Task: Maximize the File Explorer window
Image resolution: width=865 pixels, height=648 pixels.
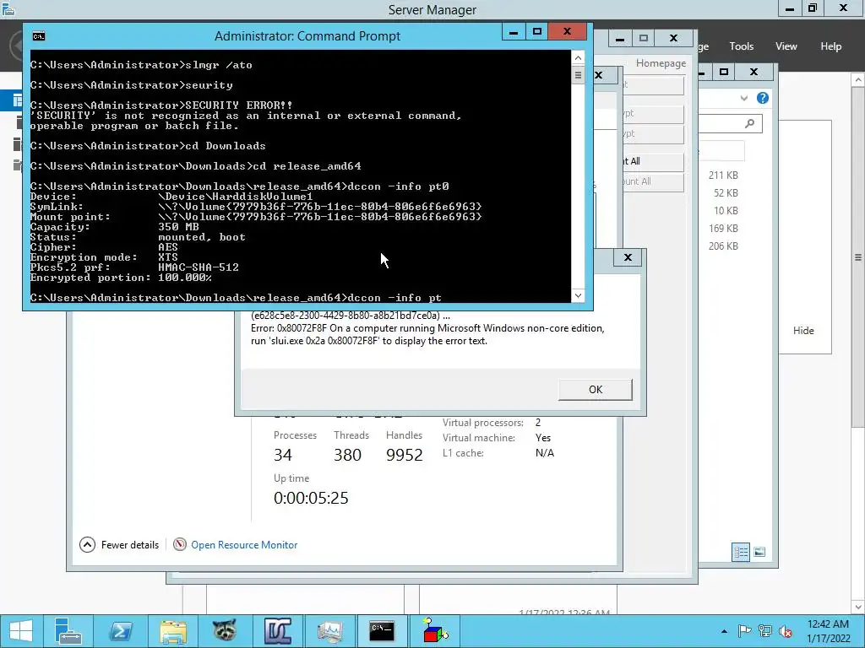Action: [x=724, y=72]
